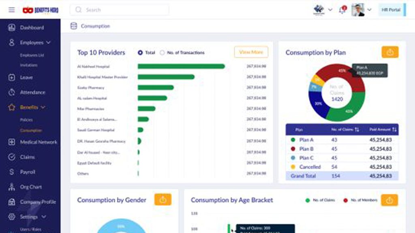Screen dimensions: 415x233
Task: Open Invitations submenu item
Action: [29, 65]
